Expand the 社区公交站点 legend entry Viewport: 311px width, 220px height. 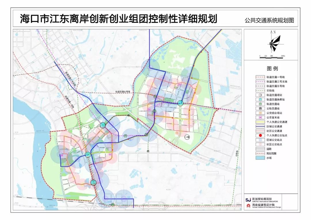[260, 144]
